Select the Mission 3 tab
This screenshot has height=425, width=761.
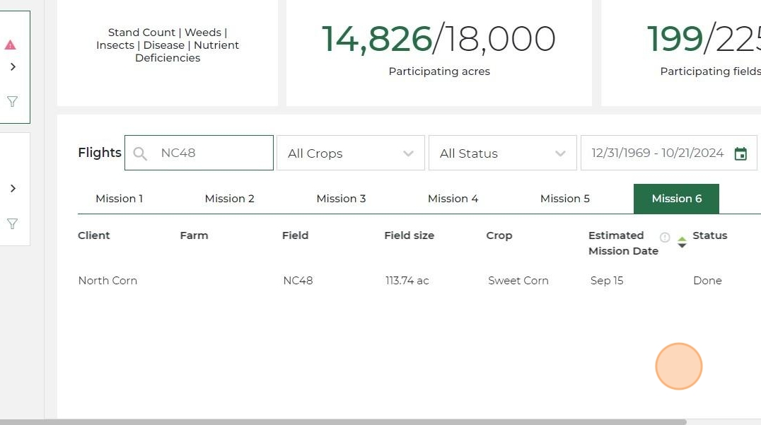(341, 199)
